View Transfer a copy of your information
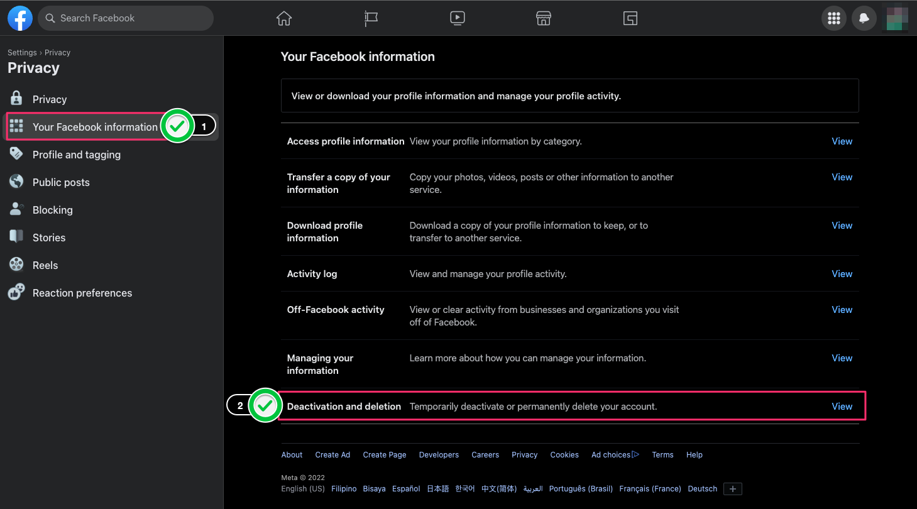Image resolution: width=917 pixels, height=509 pixels. [x=842, y=177]
